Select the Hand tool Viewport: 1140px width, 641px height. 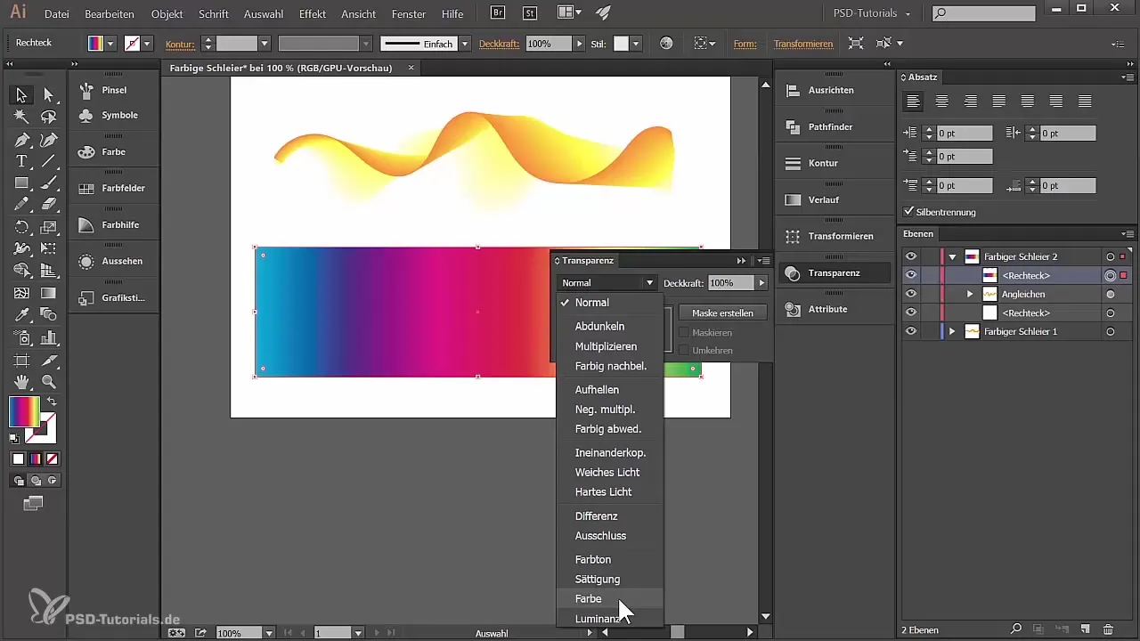click(x=21, y=381)
